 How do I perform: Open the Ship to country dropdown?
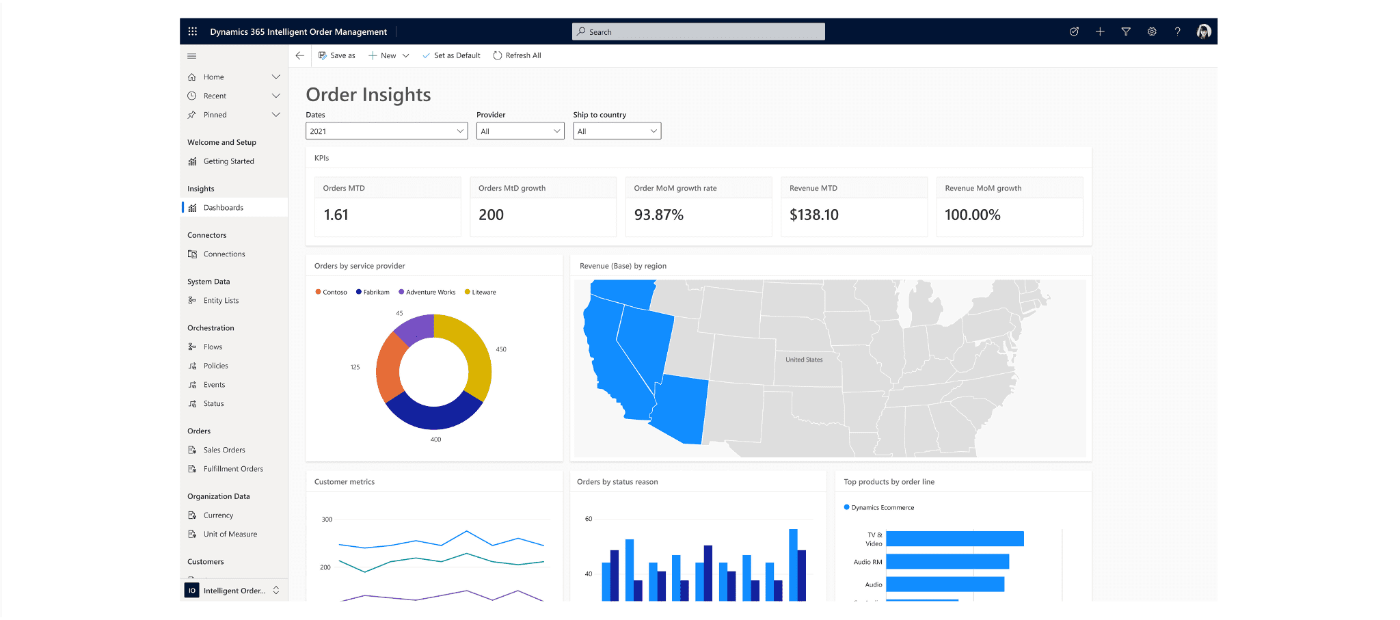point(617,131)
